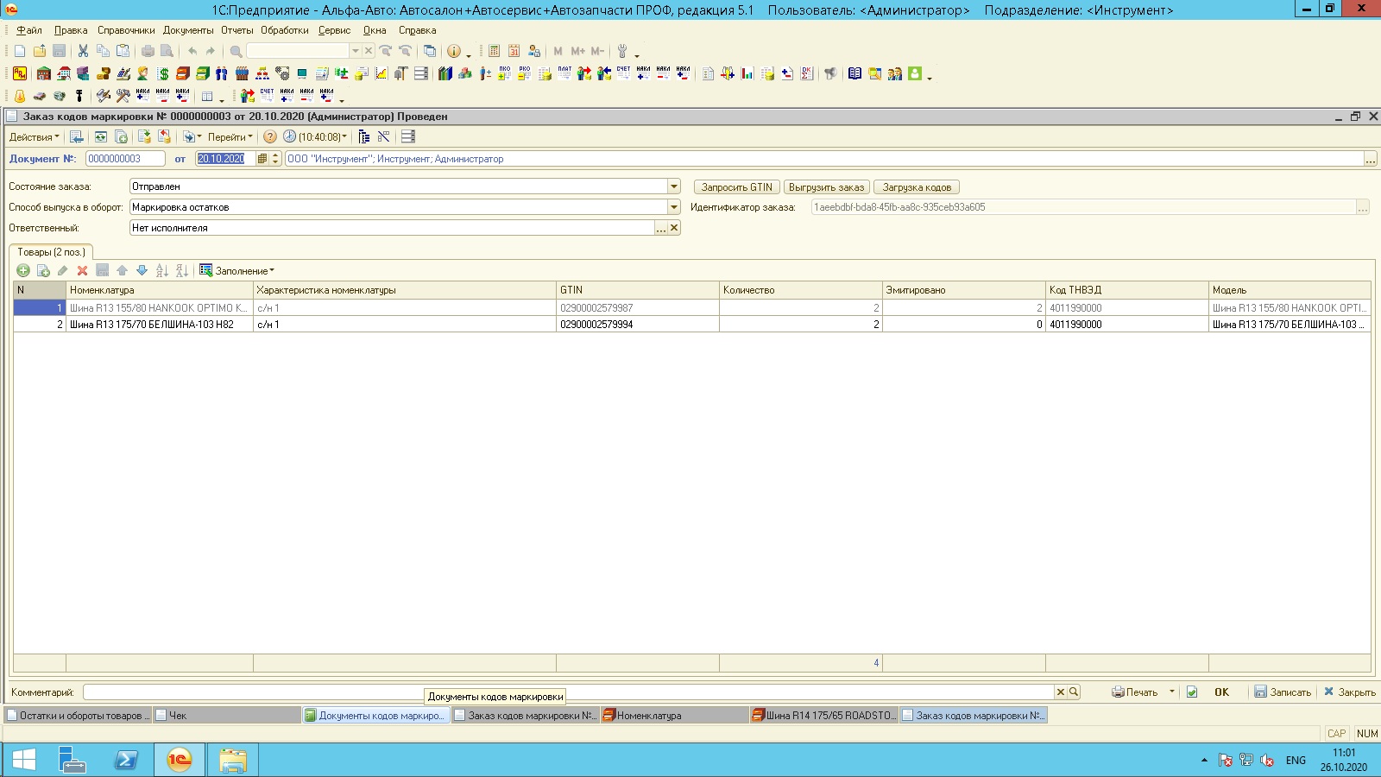Open the Перейти dropdown menu
The height and width of the screenshot is (777, 1381).
(x=230, y=136)
